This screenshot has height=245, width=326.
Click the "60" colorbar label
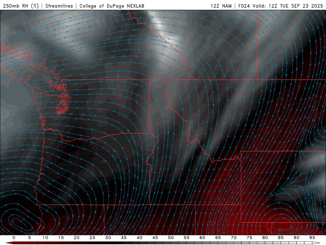click(202, 238)
